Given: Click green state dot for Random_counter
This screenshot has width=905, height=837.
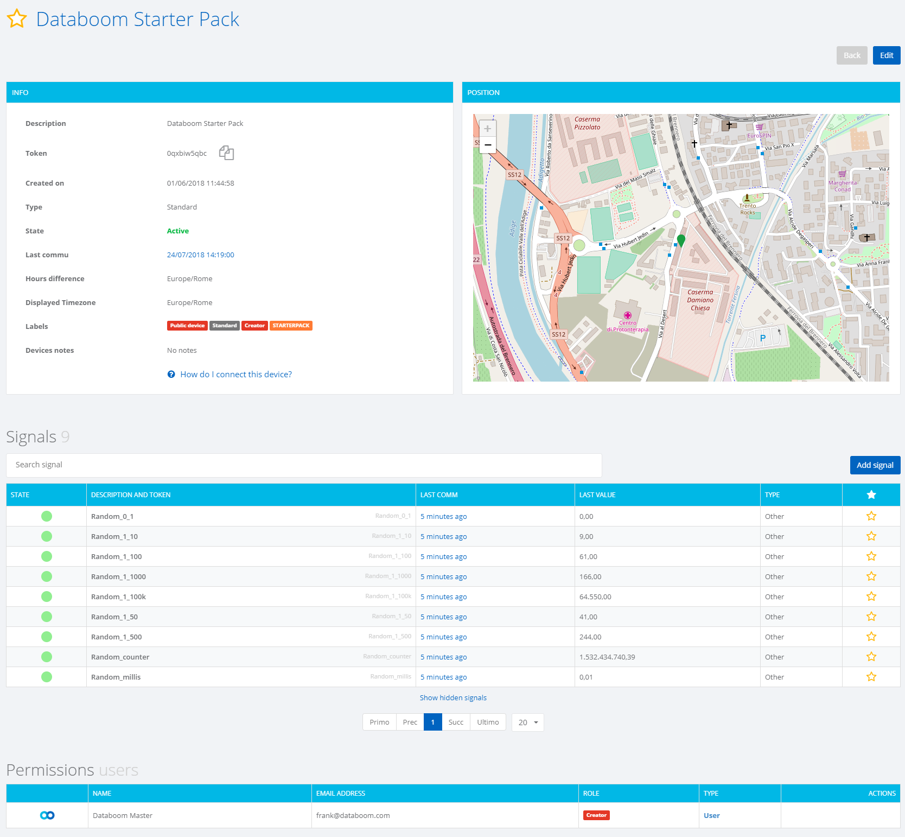Looking at the screenshot, I should pyautogui.click(x=47, y=657).
